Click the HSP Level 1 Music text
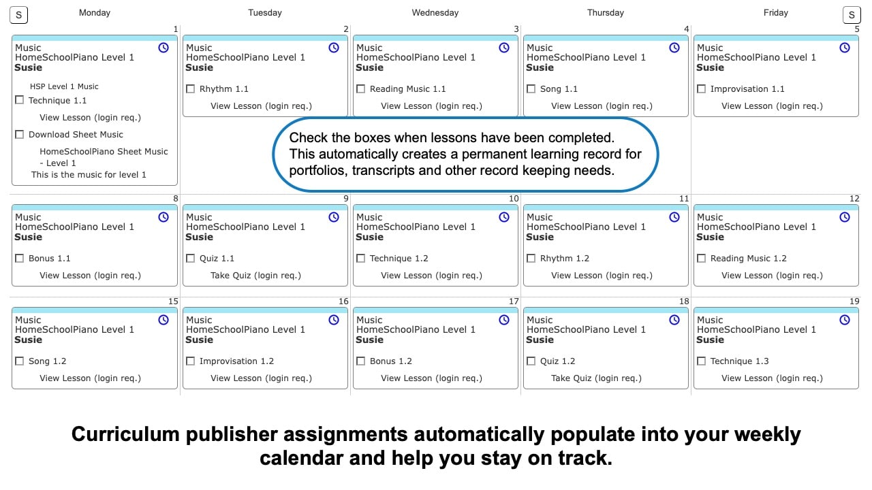Viewport: 872px width, 490px height. click(x=64, y=86)
